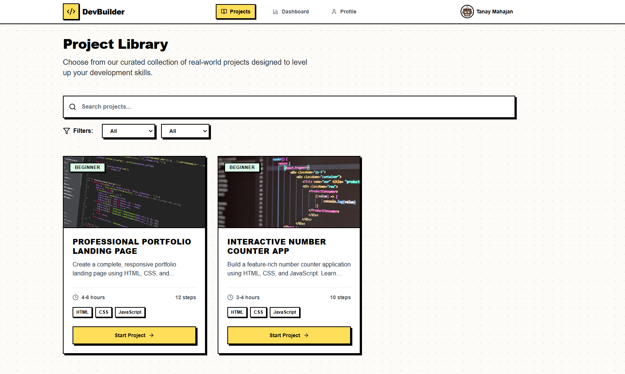The image size is (625, 374).
Task: Click the Filters funnel icon
Action: pyautogui.click(x=67, y=131)
